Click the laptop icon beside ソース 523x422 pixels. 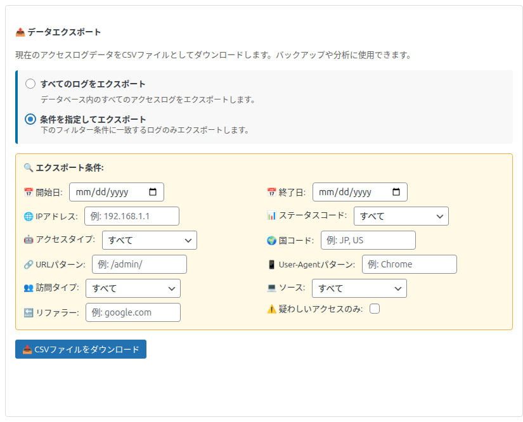point(271,288)
